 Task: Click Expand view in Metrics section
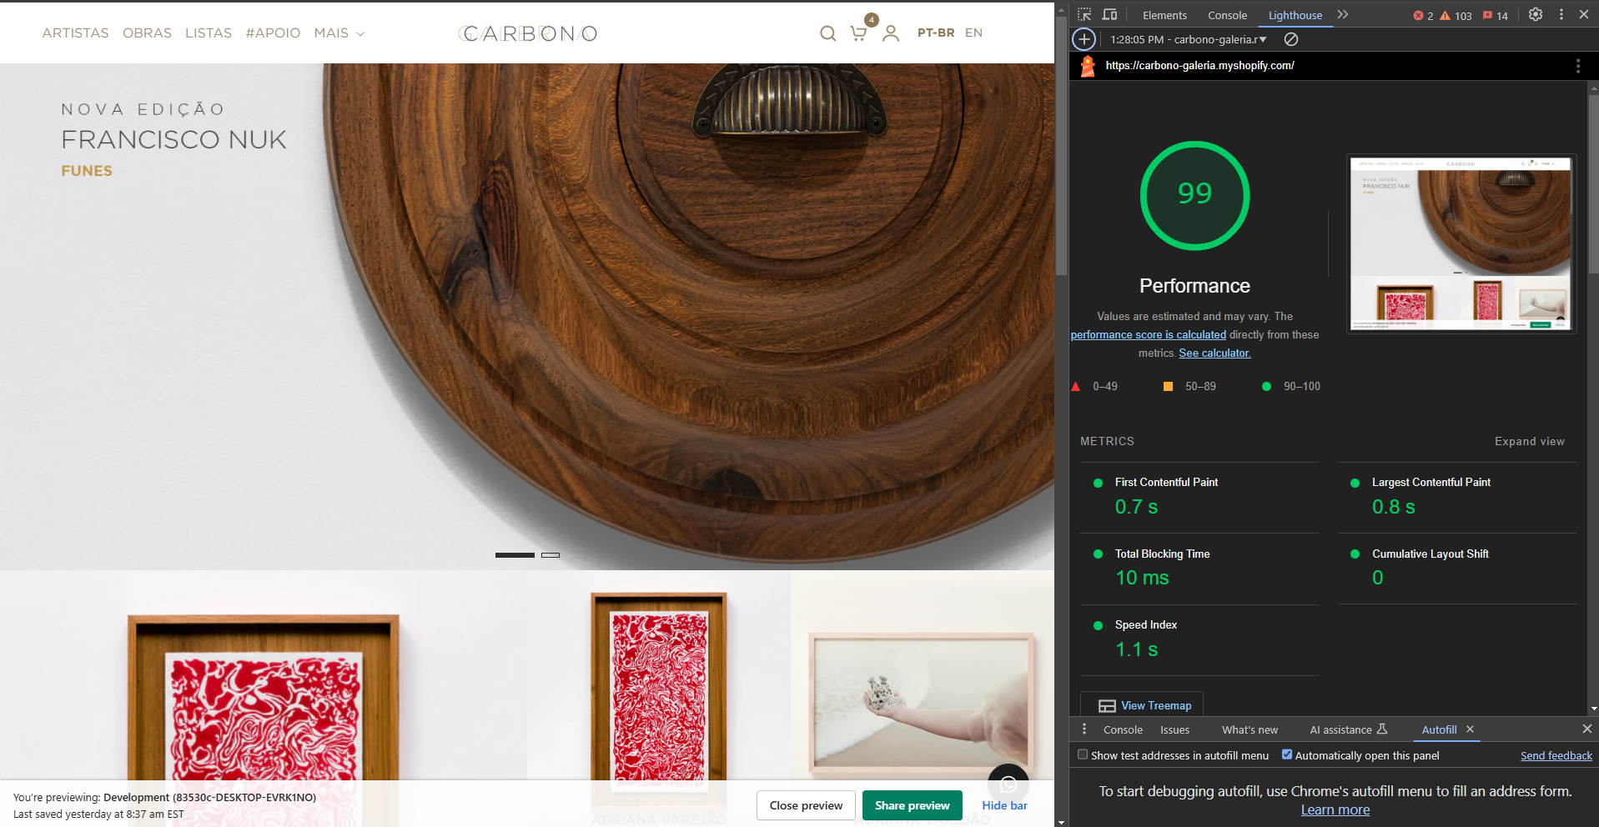coord(1530,441)
